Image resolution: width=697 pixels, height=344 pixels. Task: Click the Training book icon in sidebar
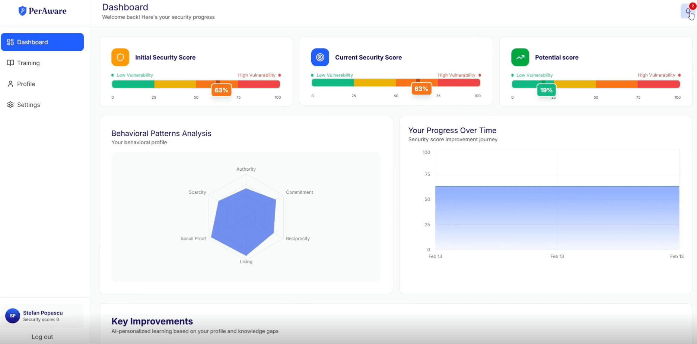point(10,63)
